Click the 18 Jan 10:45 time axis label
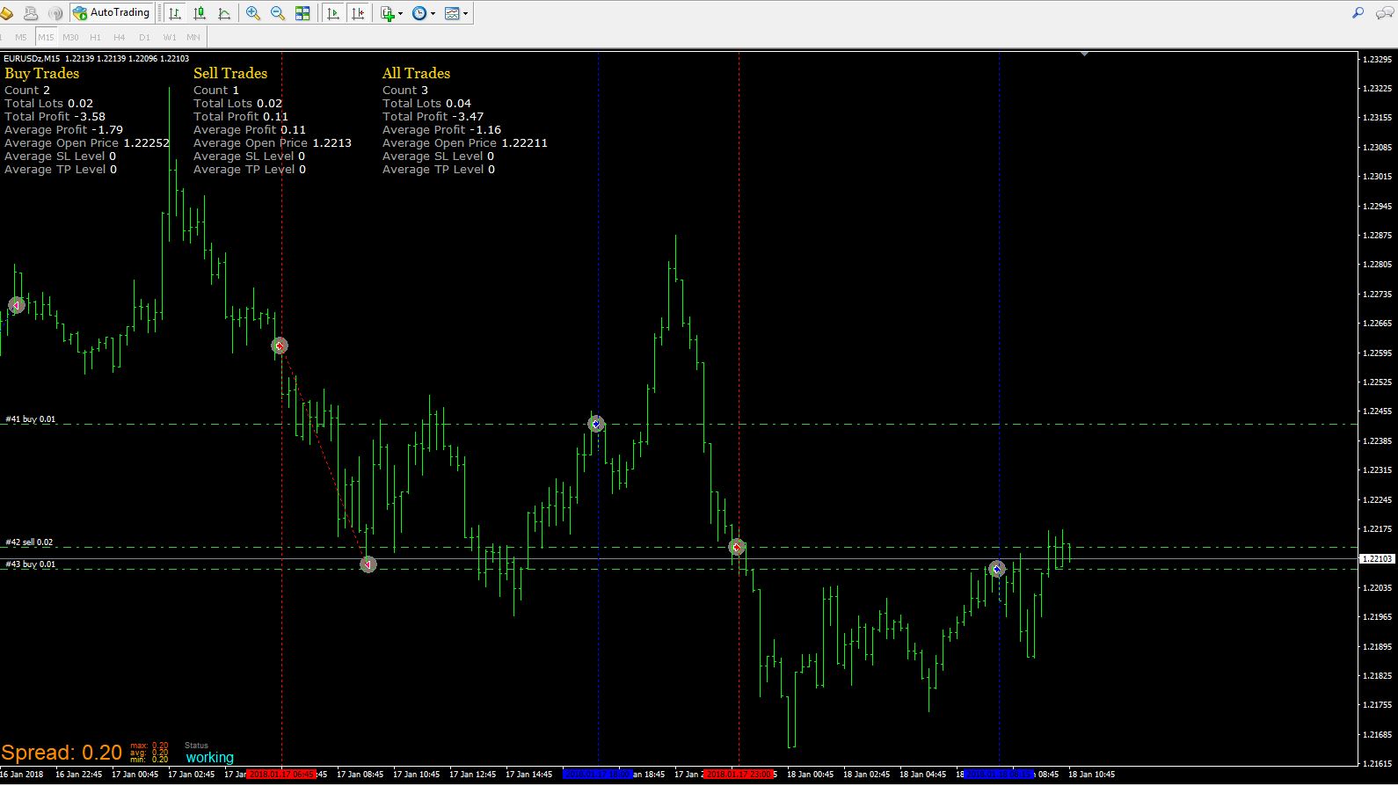 (1091, 775)
